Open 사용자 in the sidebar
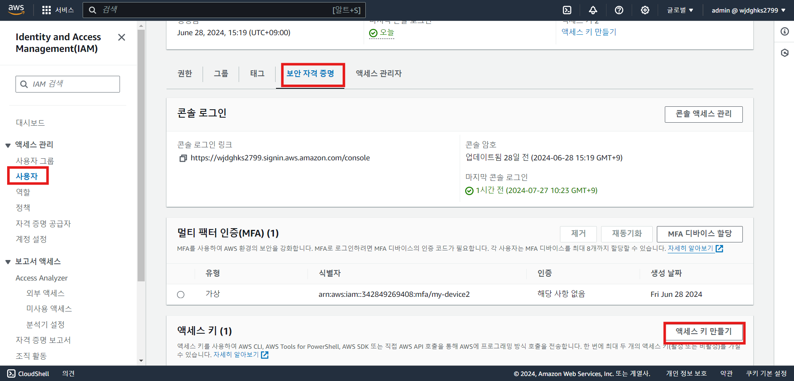 click(x=27, y=176)
